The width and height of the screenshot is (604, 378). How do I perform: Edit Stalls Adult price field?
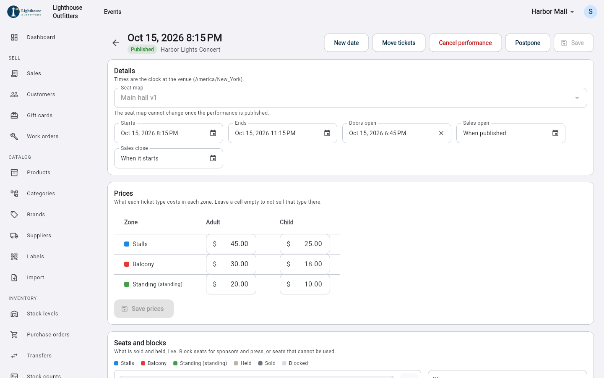(231, 244)
